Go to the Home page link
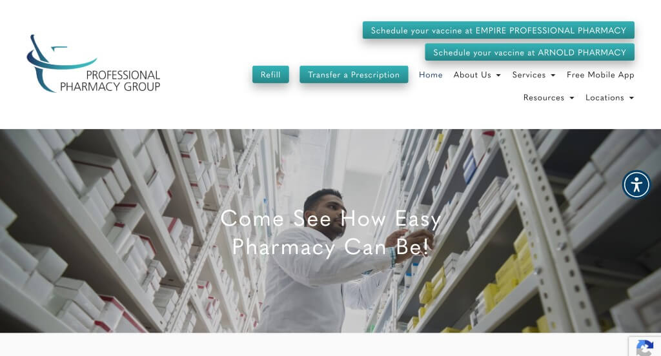 point(431,75)
